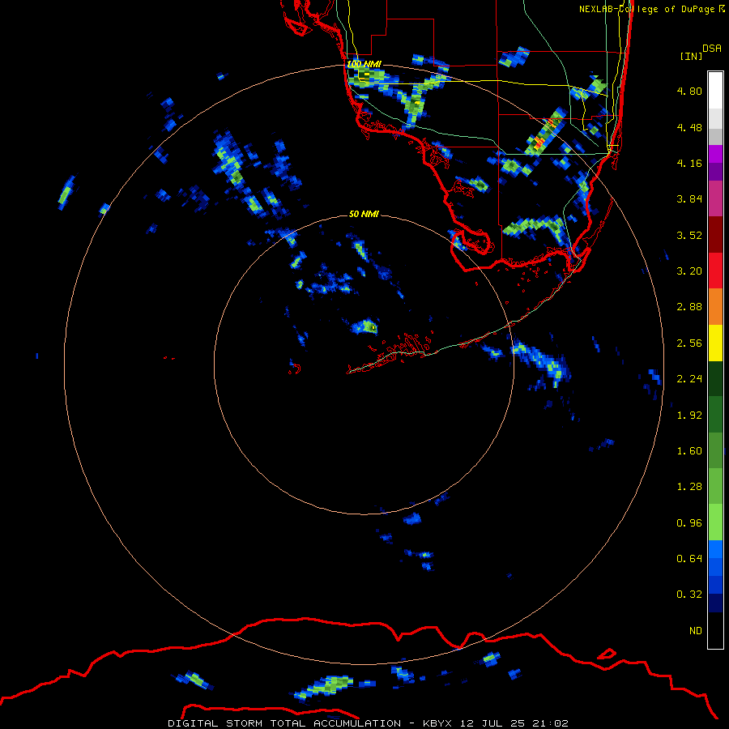Click the Digital Storm Total Accumulation caption
Image resolution: width=729 pixels, height=729 pixels.
368,723
